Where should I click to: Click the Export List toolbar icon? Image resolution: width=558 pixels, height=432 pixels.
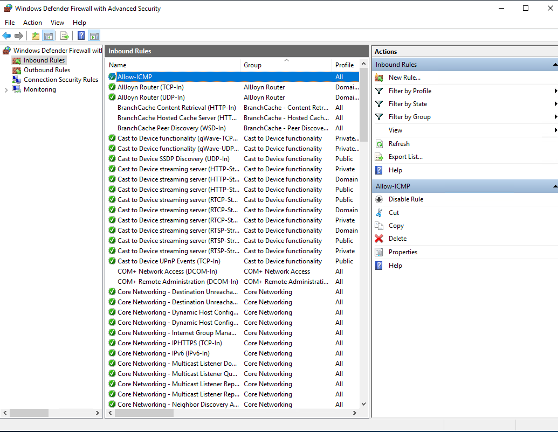(x=65, y=36)
